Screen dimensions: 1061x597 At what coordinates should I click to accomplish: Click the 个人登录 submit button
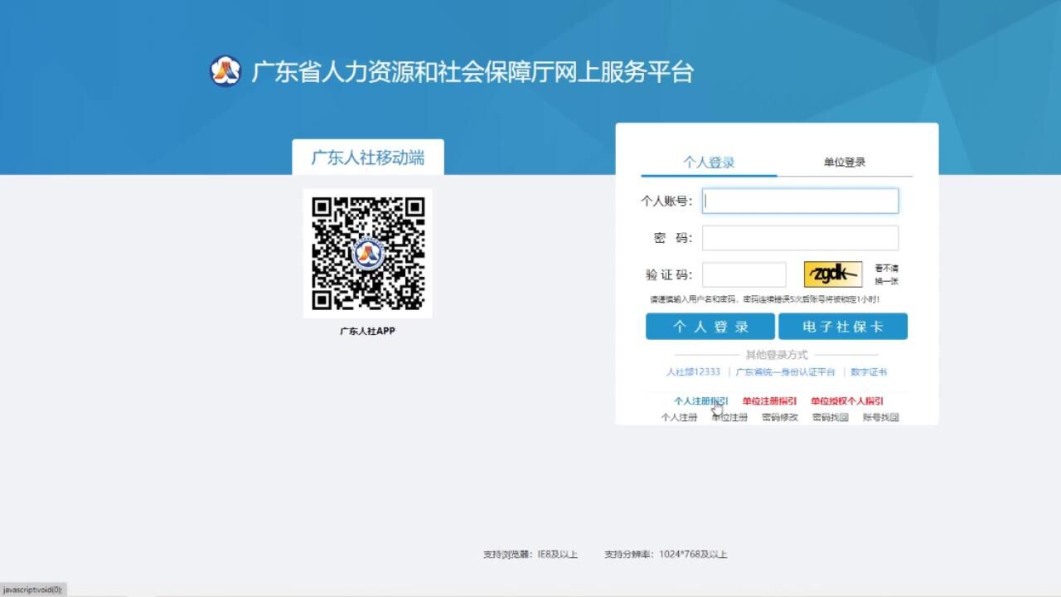coord(710,326)
